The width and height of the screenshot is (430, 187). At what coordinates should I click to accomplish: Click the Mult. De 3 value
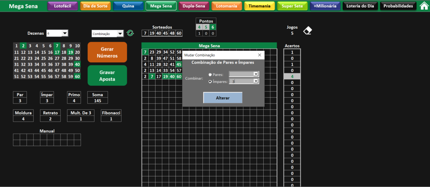coord(81,119)
